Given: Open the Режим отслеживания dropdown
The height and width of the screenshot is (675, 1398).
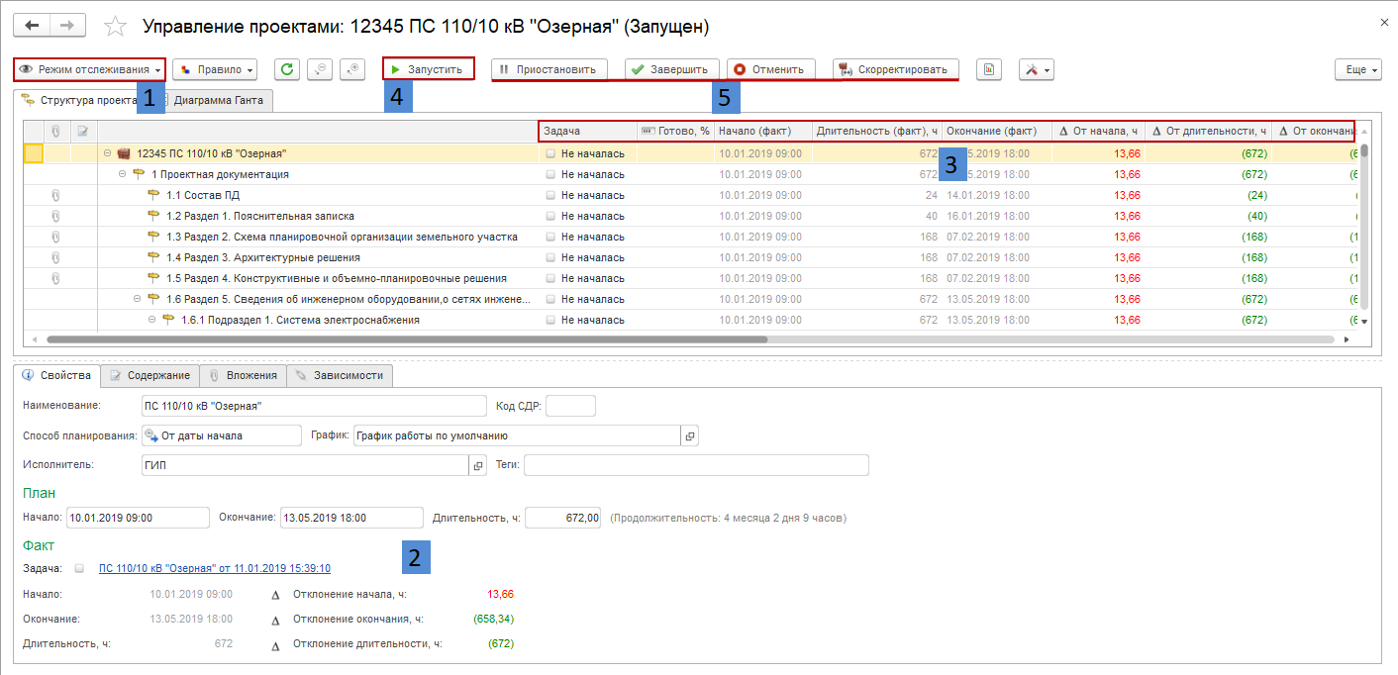Looking at the screenshot, I should click(89, 69).
